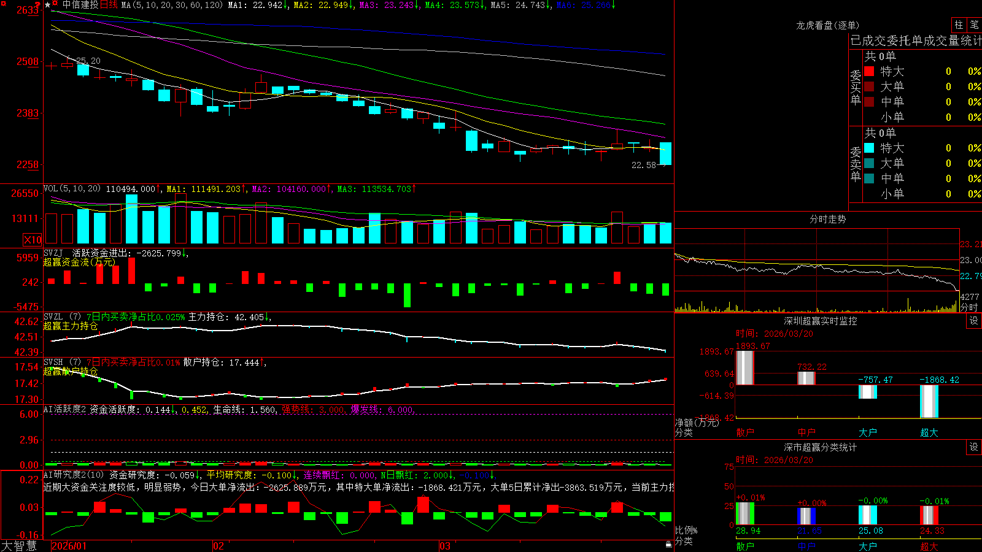Click the lock icon at the bottom of the chart

(x=668, y=545)
